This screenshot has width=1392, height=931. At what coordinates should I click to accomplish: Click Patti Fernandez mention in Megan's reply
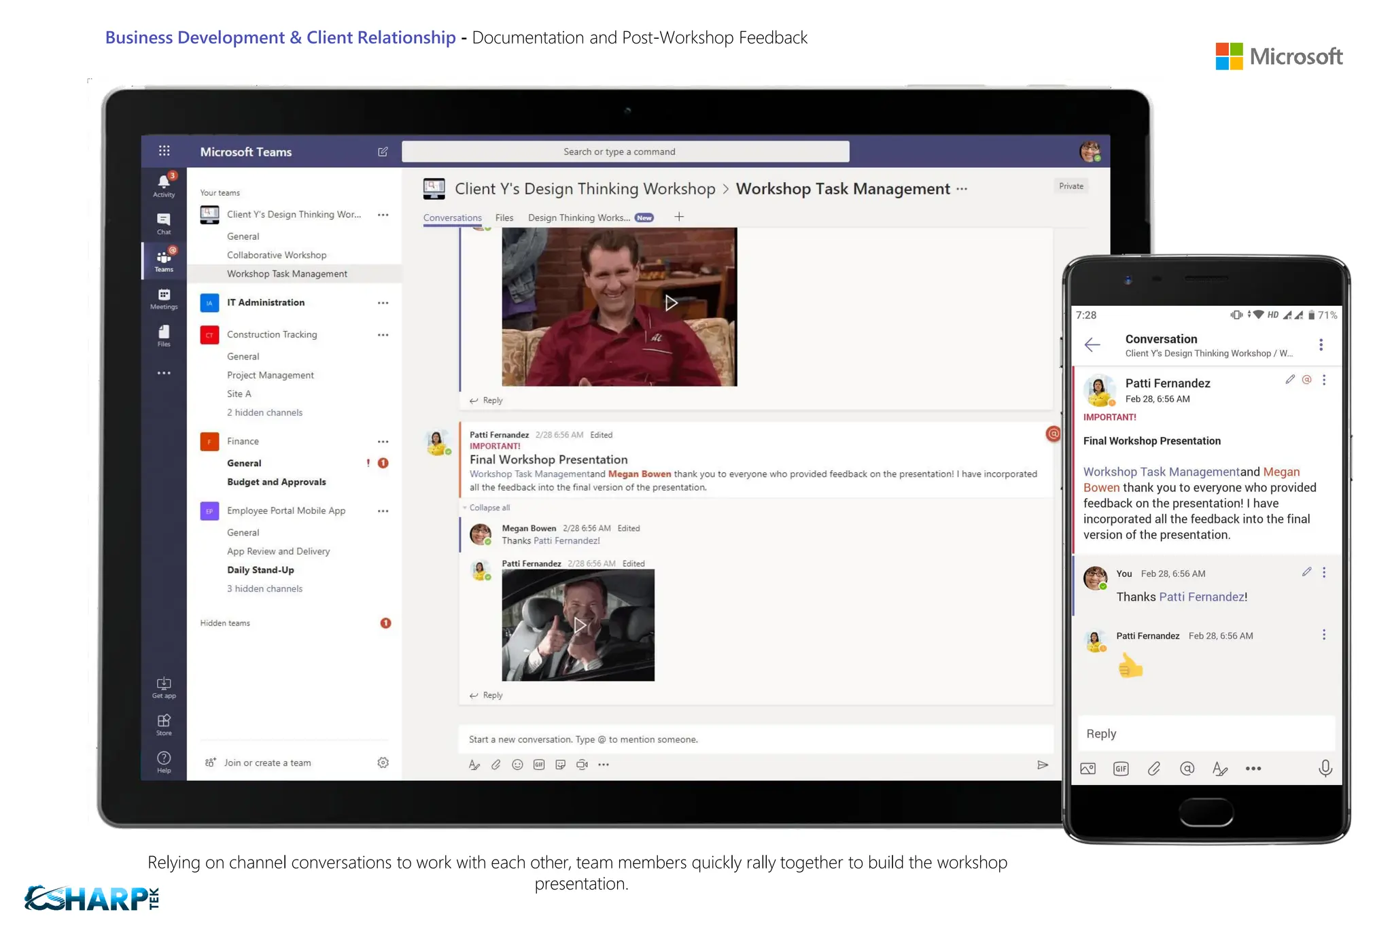565,541
